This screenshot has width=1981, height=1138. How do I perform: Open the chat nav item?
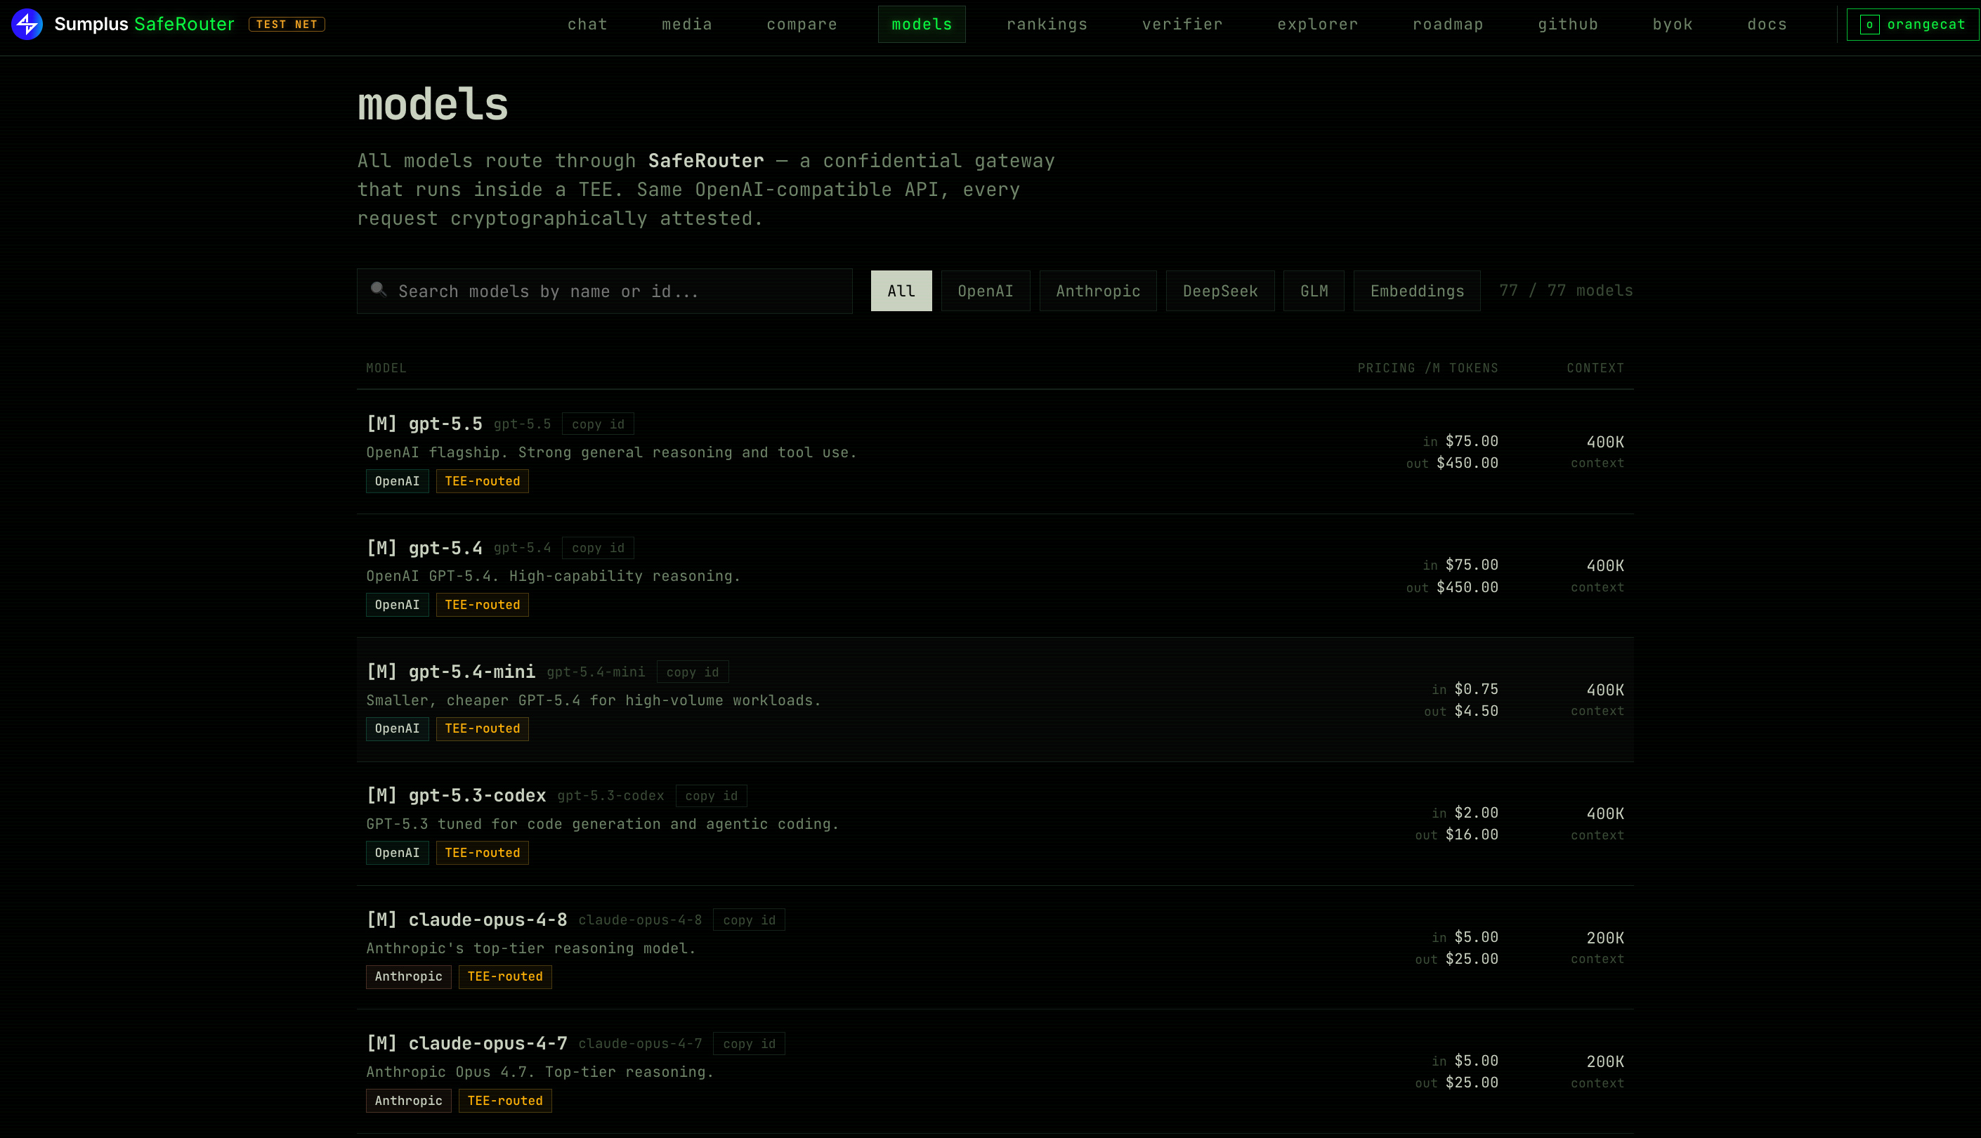coord(588,24)
